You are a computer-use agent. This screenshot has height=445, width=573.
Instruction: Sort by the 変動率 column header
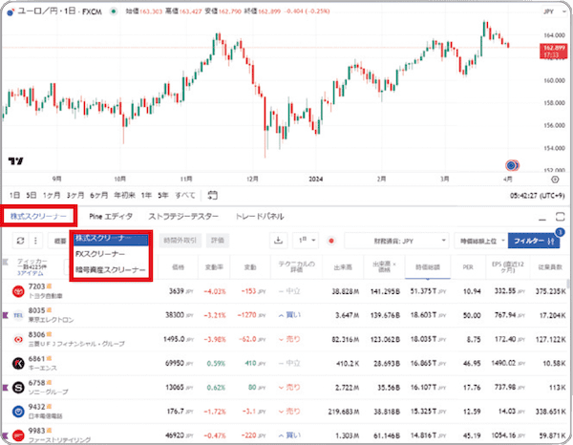click(214, 267)
